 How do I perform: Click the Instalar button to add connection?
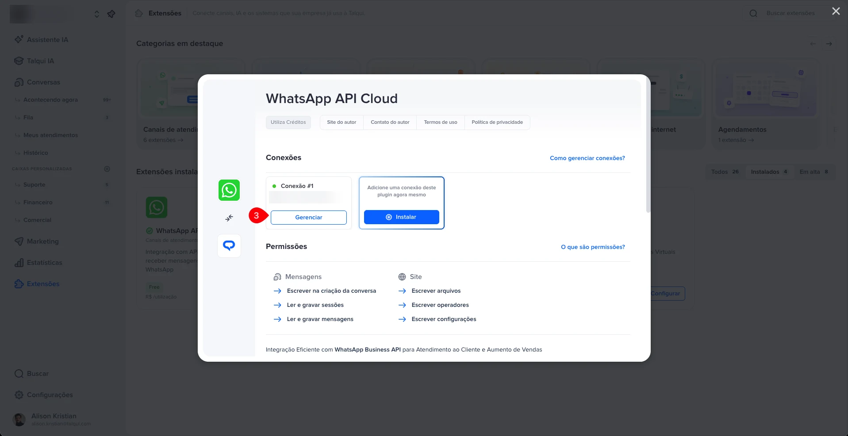(402, 217)
